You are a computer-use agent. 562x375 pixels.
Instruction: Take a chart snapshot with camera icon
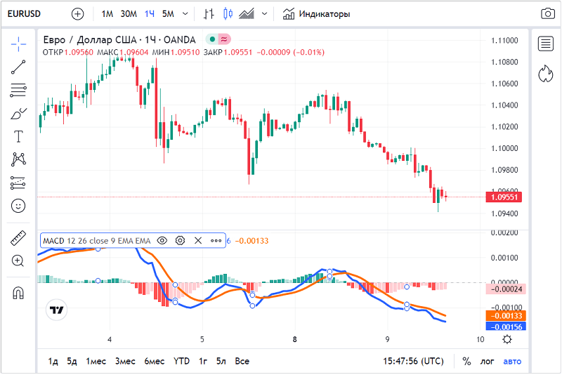pyautogui.click(x=548, y=14)
